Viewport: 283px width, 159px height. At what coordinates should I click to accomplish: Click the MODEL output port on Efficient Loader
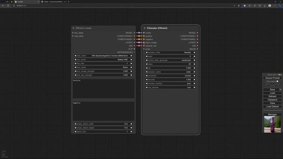click(x=134, y=33)
